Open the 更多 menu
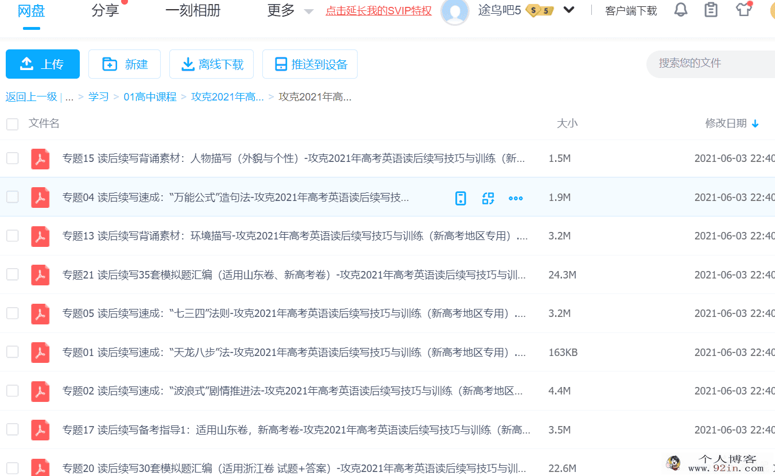The height and width of the screenshot is (476, 775). click(x=281, y=10)
